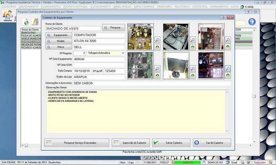Open the OS/ORÇAMENTO menu
Viewport: 276px width, 165px height.
pyautogui.click(x=100, y=7)
